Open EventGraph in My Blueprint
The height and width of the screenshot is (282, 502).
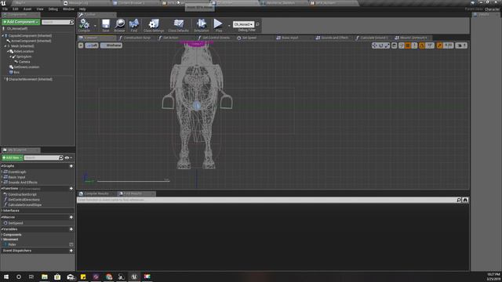[x=17, y=172]
